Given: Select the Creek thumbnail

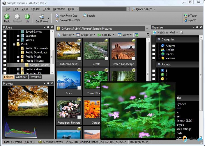Looking at the screenshot, I should 96,52.
